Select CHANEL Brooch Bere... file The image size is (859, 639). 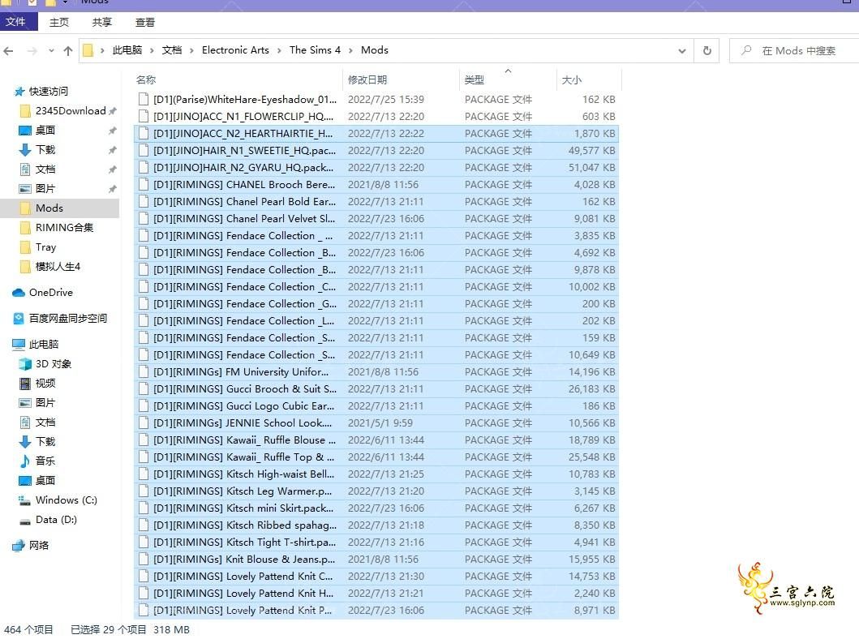pos(376,185)
